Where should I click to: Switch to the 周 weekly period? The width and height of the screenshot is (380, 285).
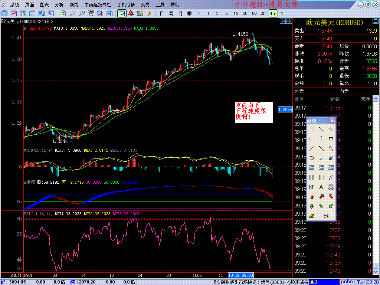tap(171, 13)
